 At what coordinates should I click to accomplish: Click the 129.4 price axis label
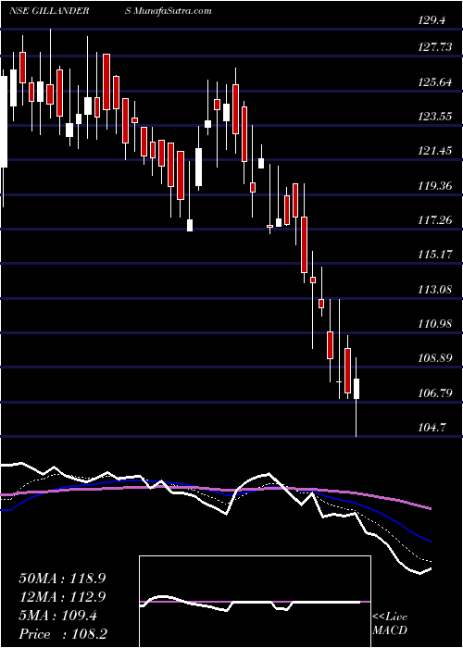(432, 19)
